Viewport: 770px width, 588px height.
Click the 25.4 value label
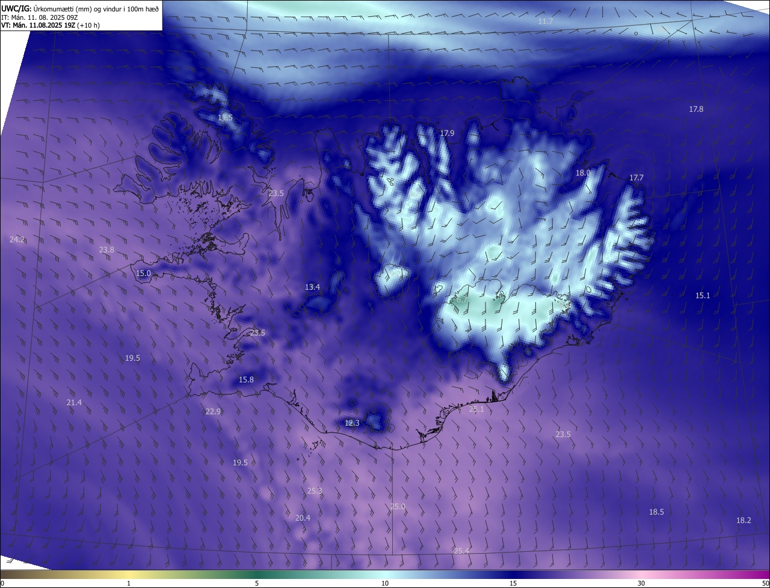click(x=461, y=551)
